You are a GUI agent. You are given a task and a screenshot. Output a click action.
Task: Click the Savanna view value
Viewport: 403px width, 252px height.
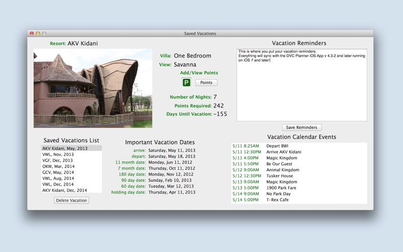[185, 65]
